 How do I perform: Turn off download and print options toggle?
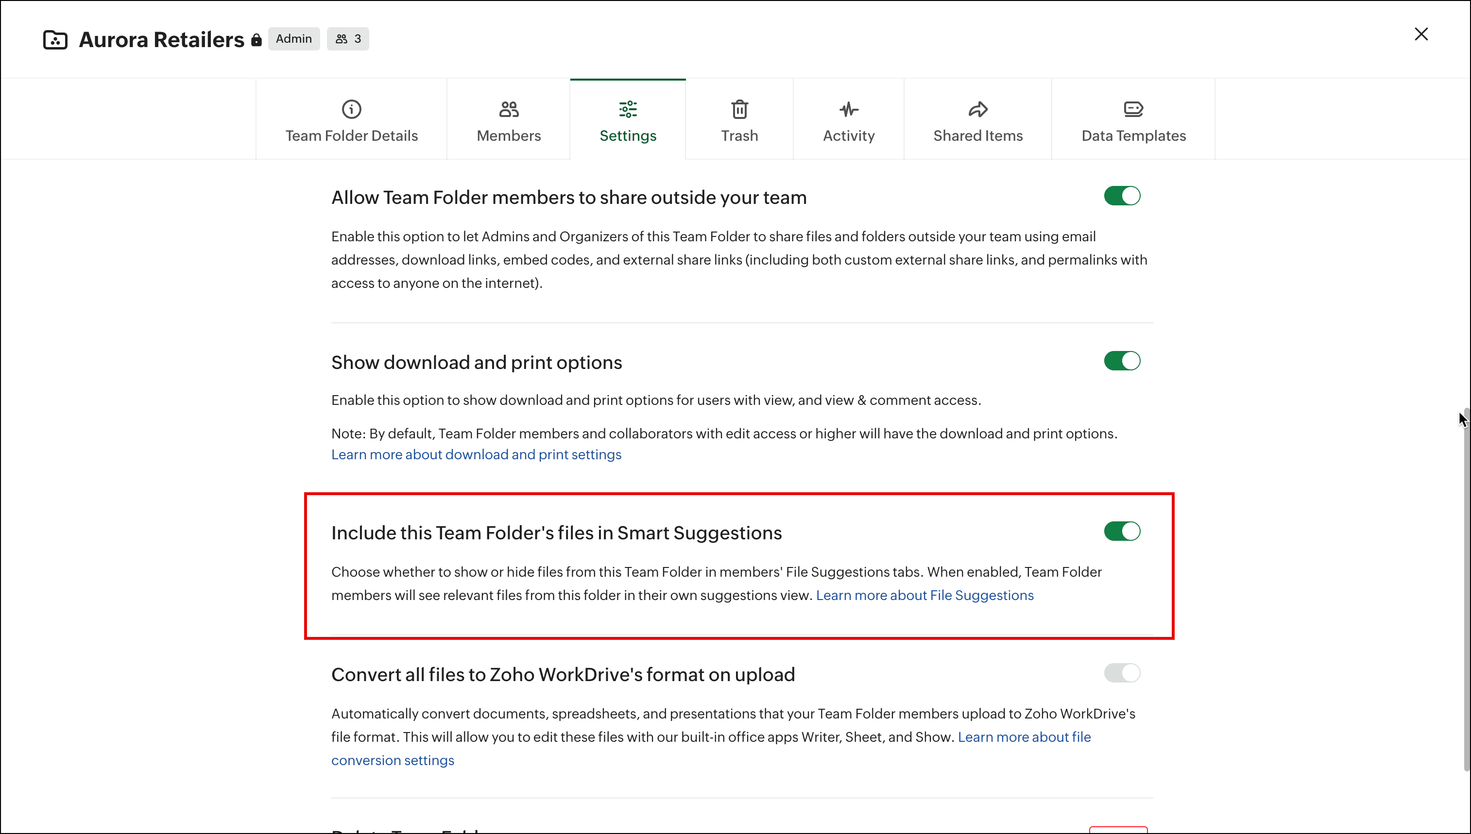[1121, 361]
